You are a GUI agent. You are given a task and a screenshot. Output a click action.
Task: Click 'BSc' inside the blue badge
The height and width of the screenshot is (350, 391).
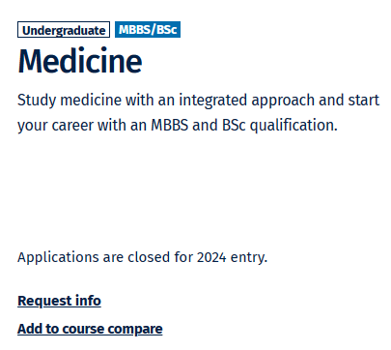tap(167, 30)
